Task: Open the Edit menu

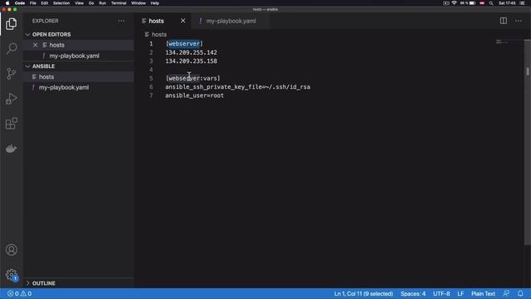Action: pos(44,3)
